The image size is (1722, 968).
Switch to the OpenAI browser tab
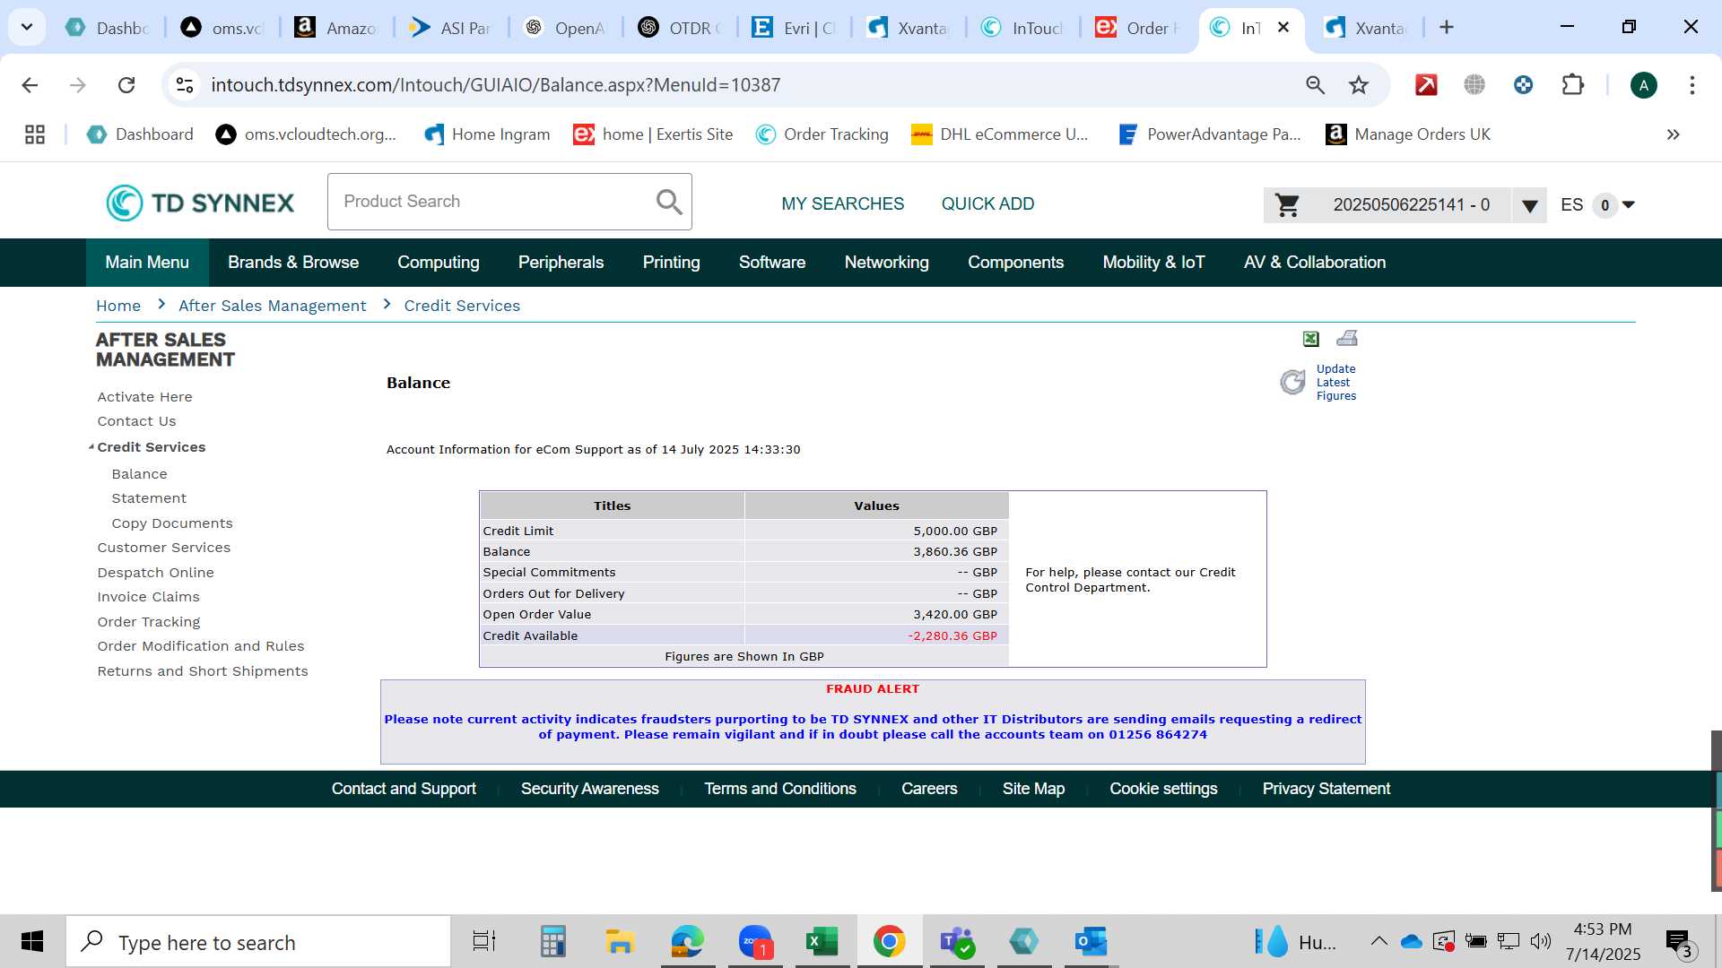[x=566, y=28]
